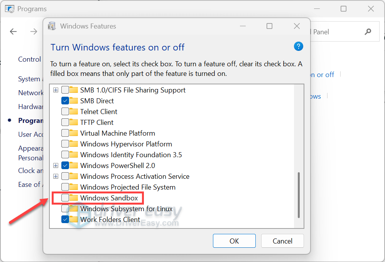Image resolution: width=385 pixels, height=262 pixels.
Task: Select the Windows Sandbox label
Action: [109, 198]
